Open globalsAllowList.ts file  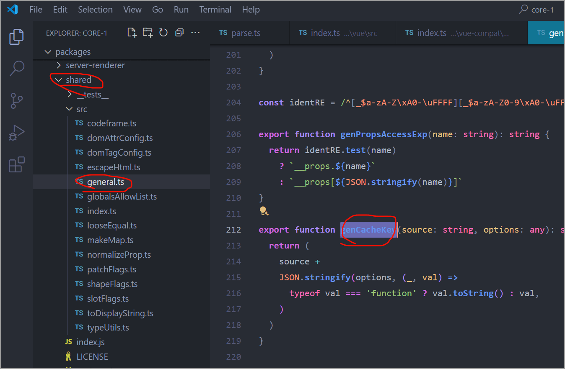coord(122,197)
